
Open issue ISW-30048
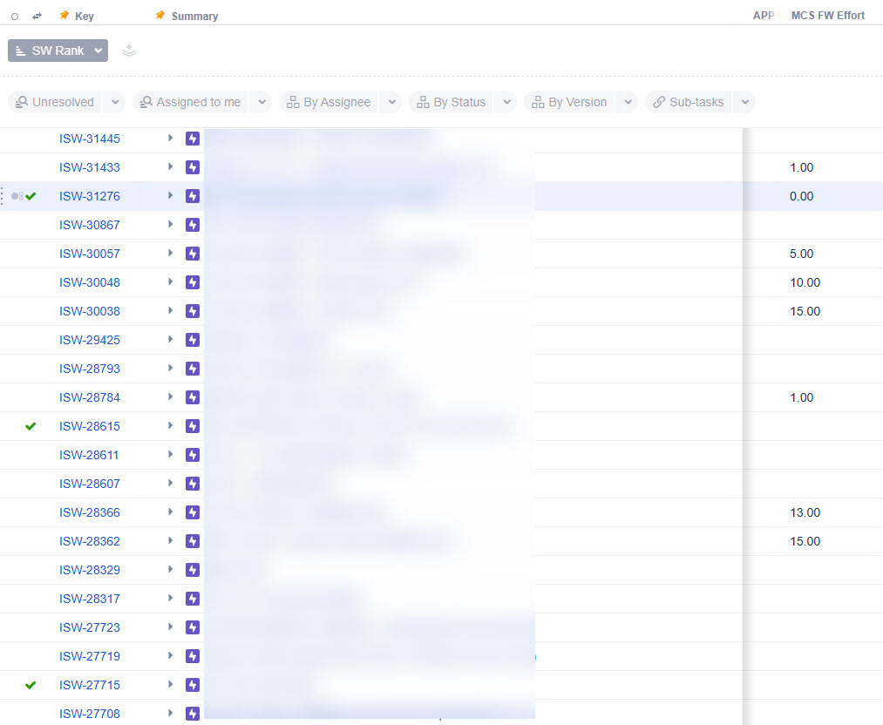[x=90, y=282]
